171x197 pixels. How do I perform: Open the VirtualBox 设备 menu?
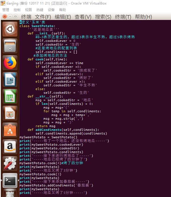[51, 10]
